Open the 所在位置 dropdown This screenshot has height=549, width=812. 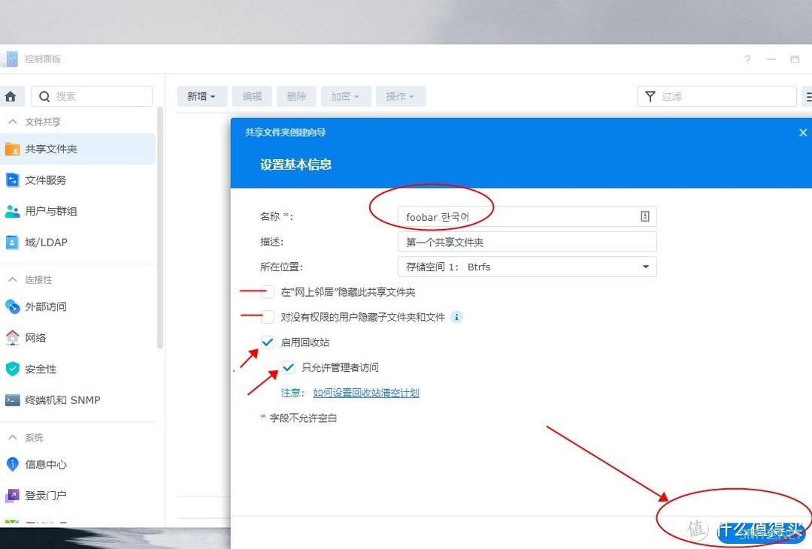527,267
